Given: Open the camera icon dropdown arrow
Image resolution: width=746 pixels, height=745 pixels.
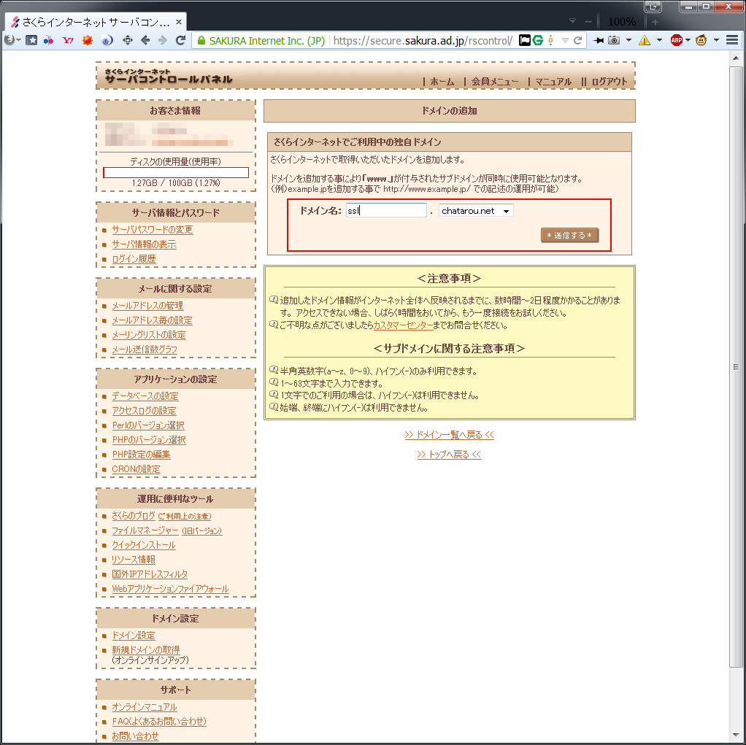Looking at the screenshot, I should [x=629, y=40].
